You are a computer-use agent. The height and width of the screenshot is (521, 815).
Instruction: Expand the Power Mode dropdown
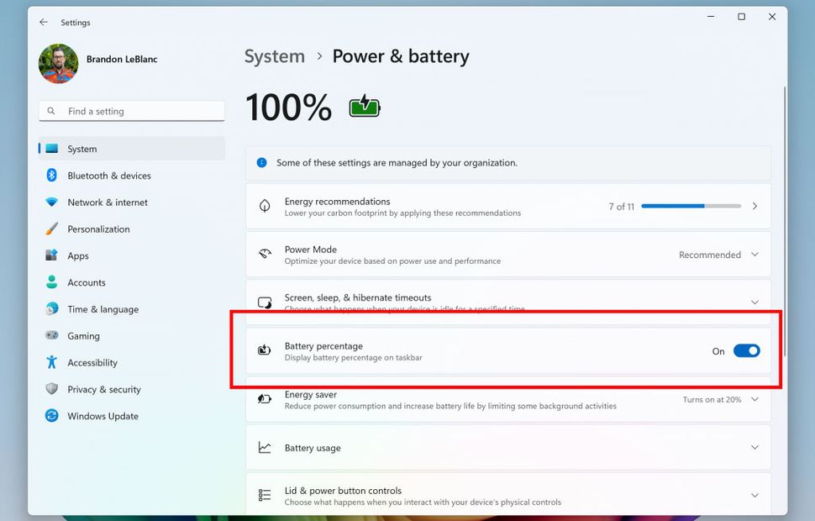pyautogui.click(x=753, y=255)
